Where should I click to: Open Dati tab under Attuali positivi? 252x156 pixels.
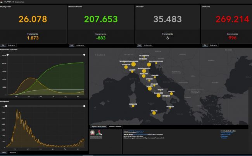[x=3, y=45]
